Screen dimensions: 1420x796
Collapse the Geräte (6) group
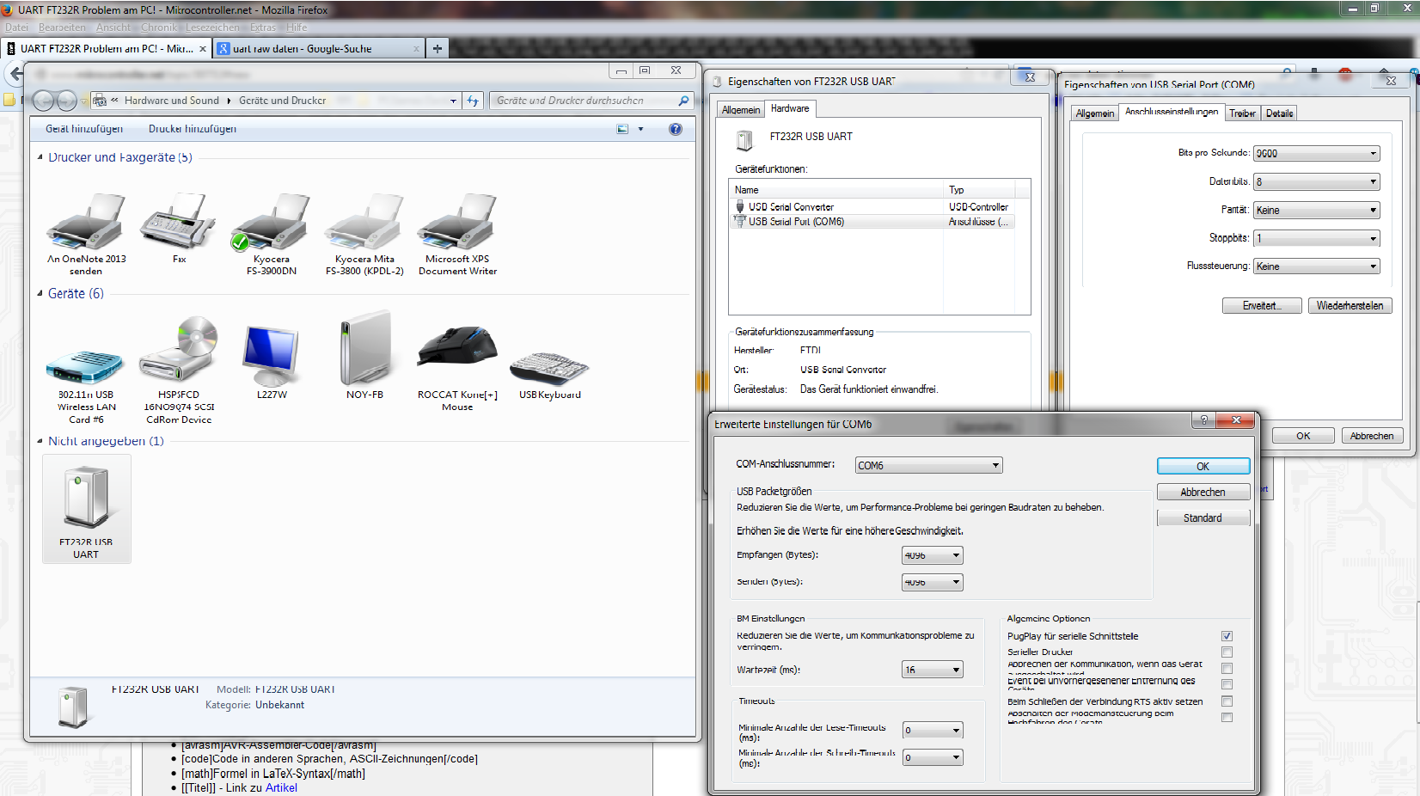tap(40, 293)
